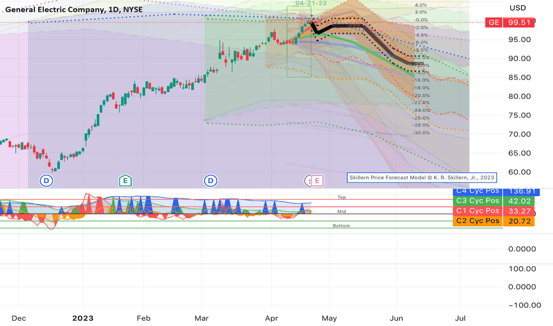This screenshot has width=553, height=326.
Task: Click the 60.00 price axis label
Action: 520,172
